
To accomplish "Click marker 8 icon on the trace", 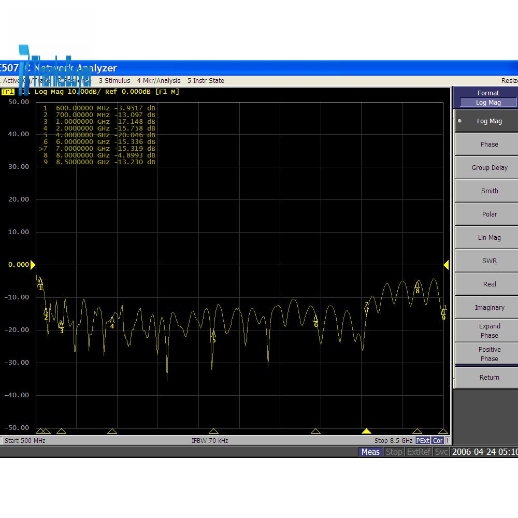I will (417, 284).
